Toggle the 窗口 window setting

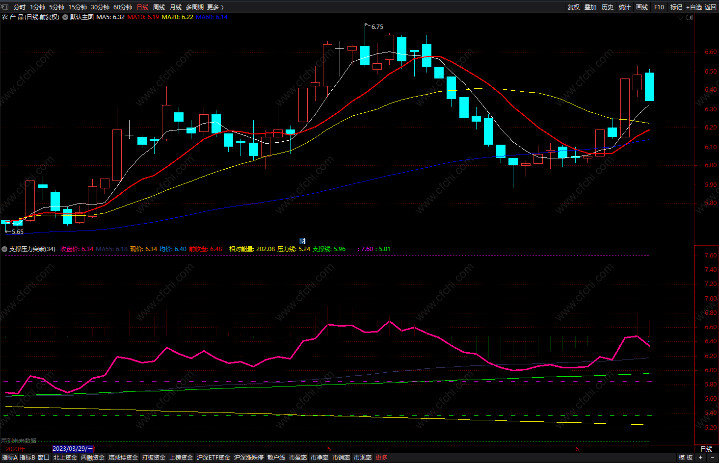point(44,458)
